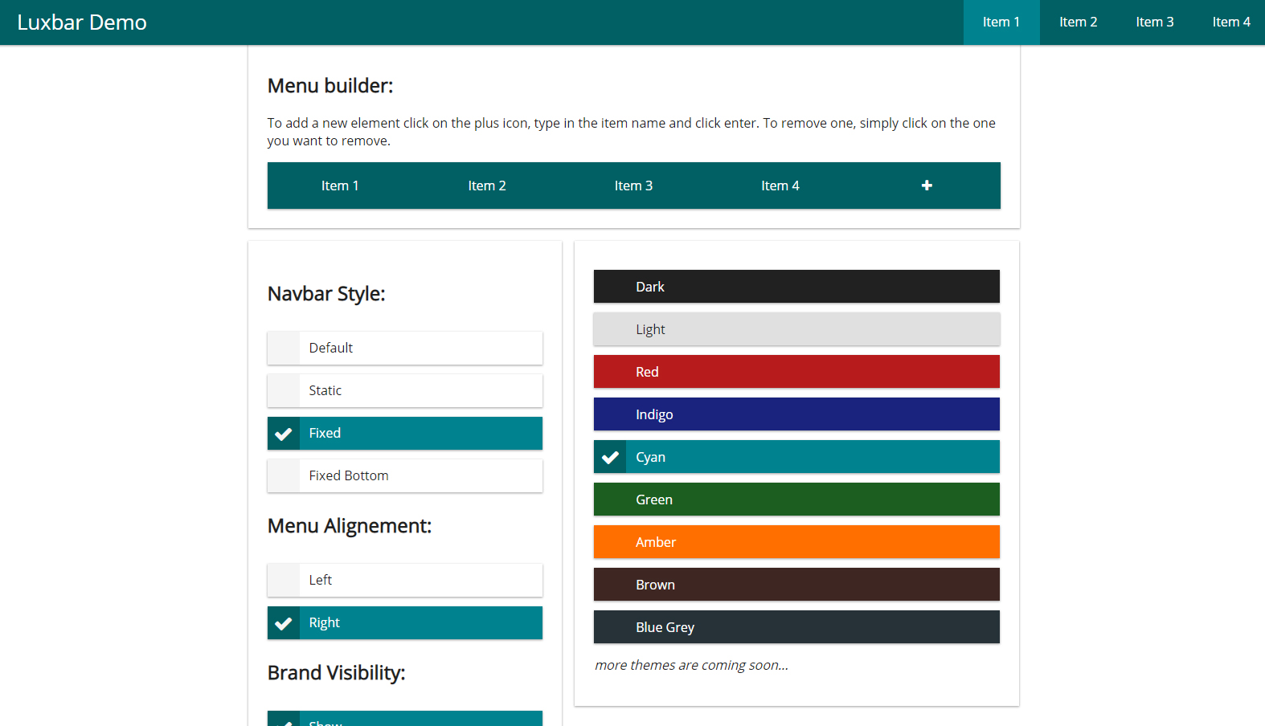
Task: Open Item 1 in top navbar
Action: point(1001,22)
